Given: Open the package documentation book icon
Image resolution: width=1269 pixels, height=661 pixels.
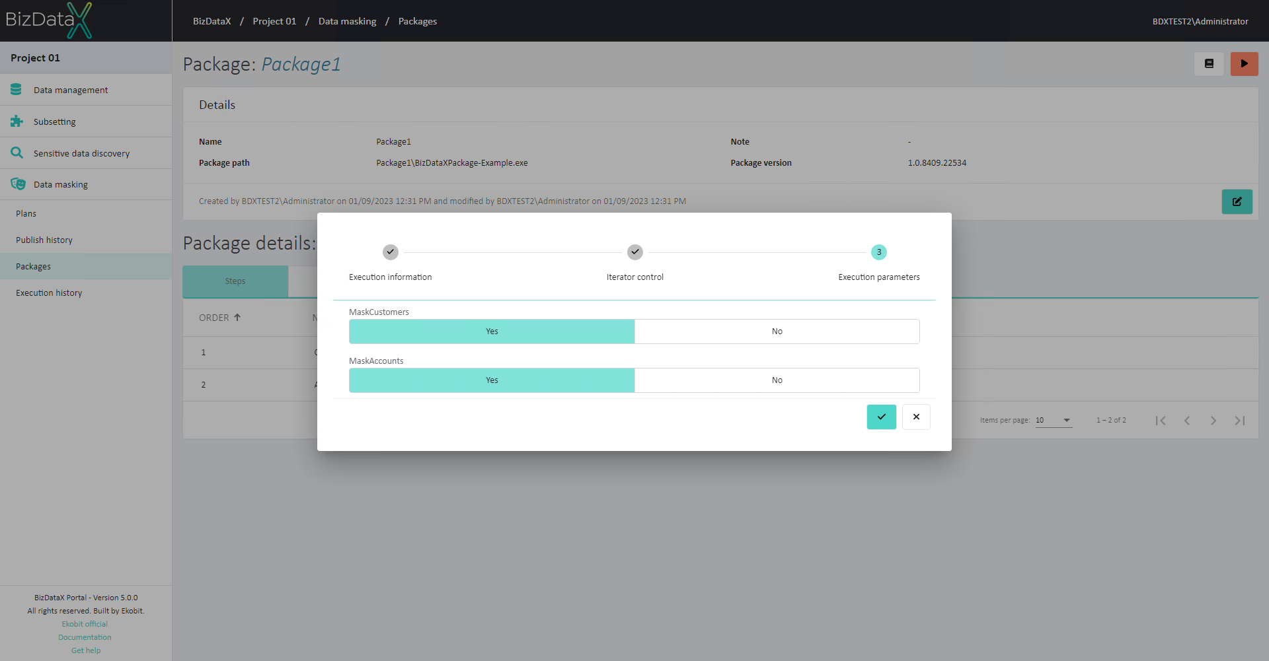Looking at the screenshot, I should [1209, 64].
